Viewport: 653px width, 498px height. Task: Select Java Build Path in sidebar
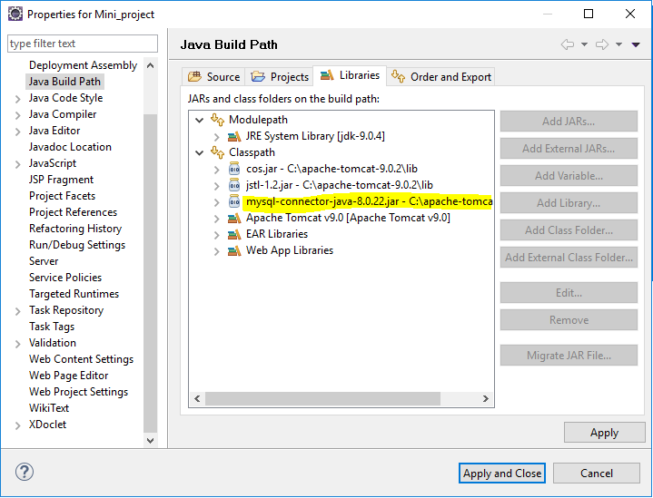64,82
